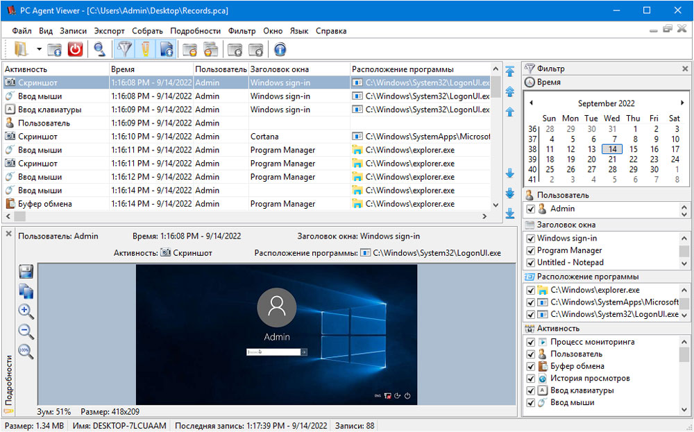Select September 21 in the calendar

(x=611, y=159)
